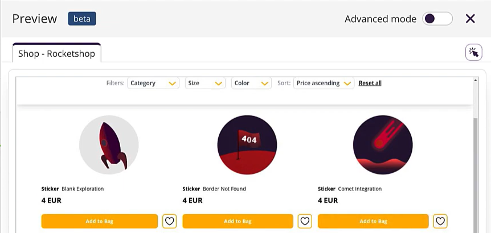
Task: Click the element picker cursor icon
Action: (473, 53)
